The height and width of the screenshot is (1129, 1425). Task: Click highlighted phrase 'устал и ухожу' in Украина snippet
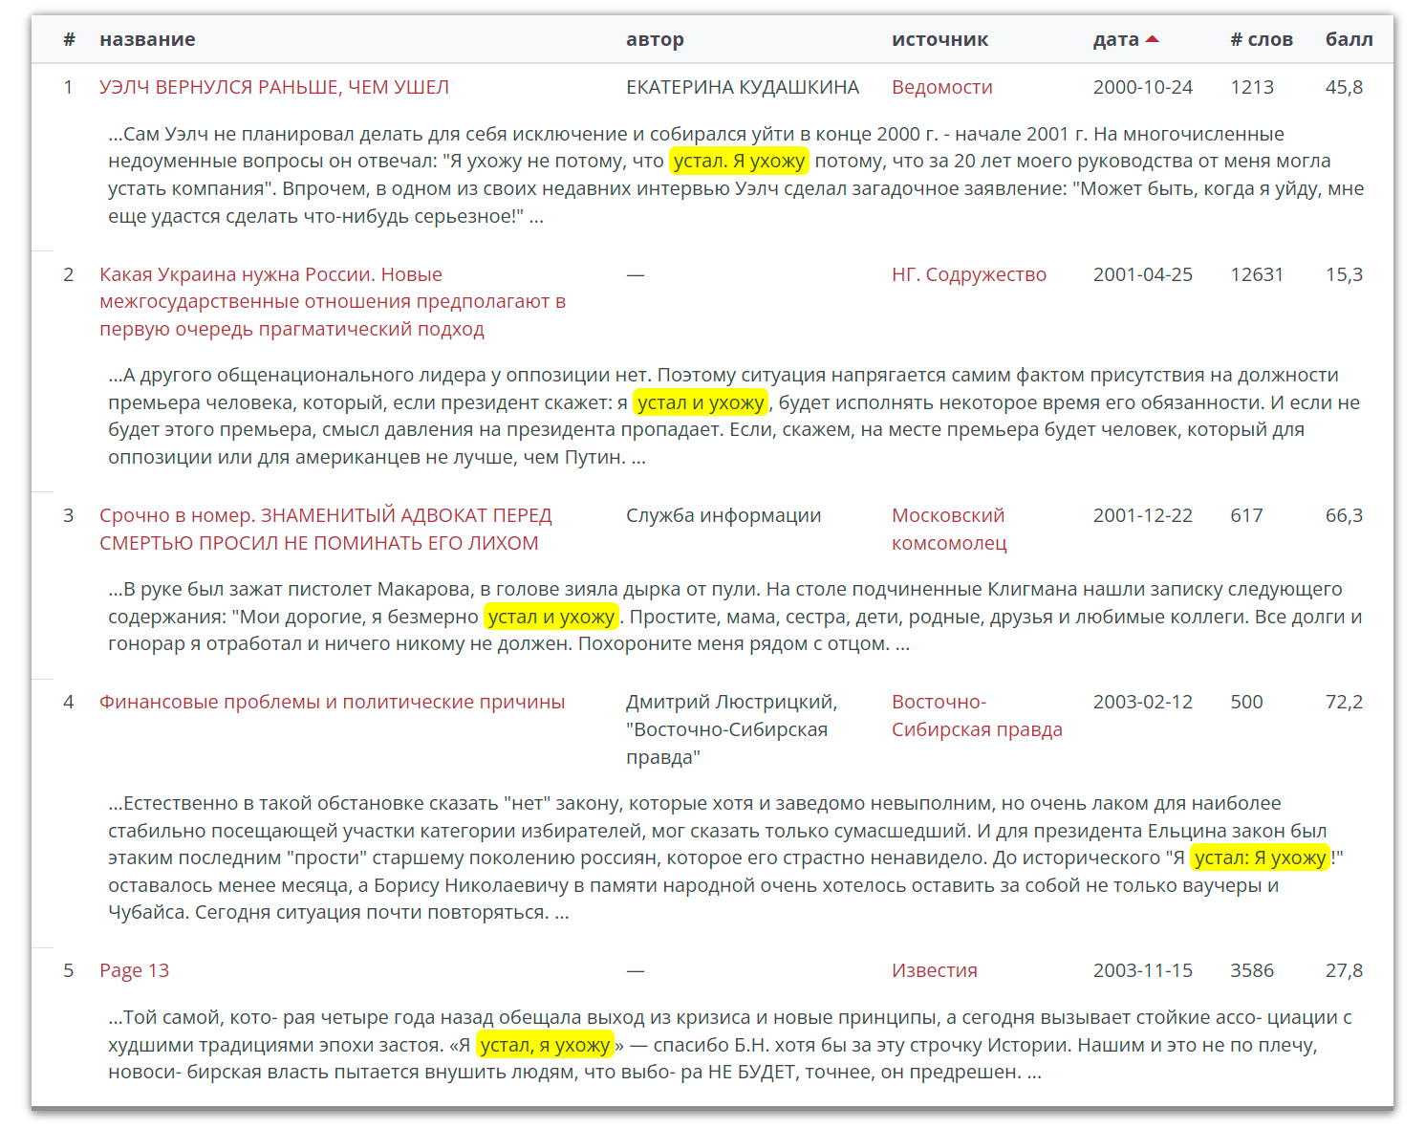click(x=701, y=402)
